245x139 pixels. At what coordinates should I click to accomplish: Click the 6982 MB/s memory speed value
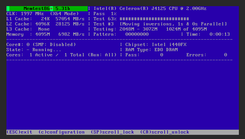pyautogui.click(x=71, y=34)
